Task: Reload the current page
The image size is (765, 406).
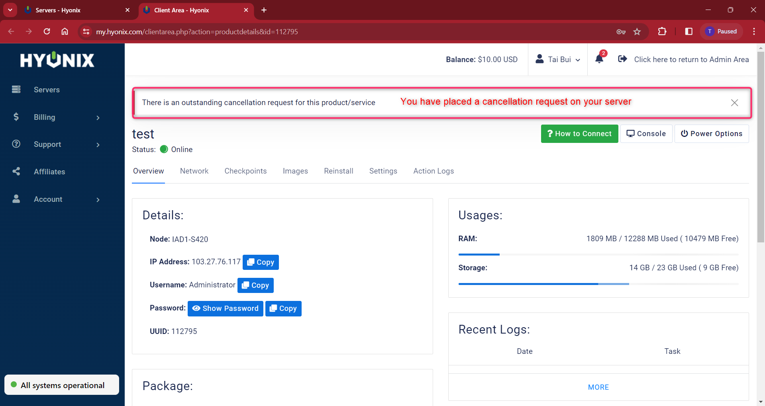Action: [47, 31]
